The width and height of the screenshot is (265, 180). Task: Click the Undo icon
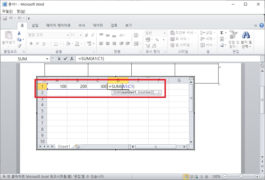pyautogui.click(x=11, y=18)
